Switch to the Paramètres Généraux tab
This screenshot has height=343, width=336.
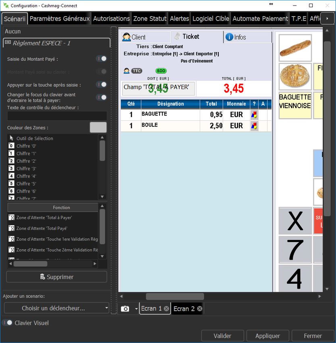coord(60,19)
